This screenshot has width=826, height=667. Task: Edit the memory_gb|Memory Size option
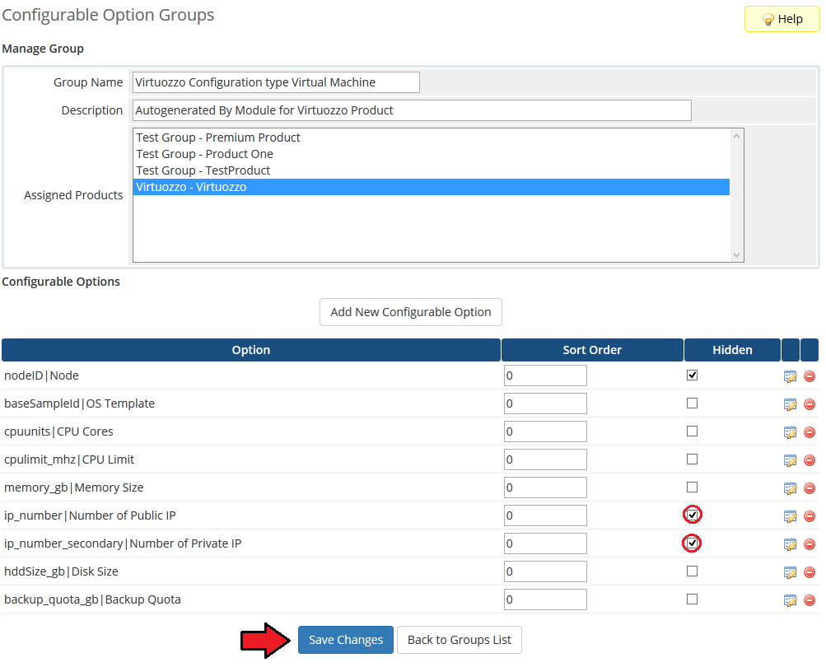click(791, 488)
